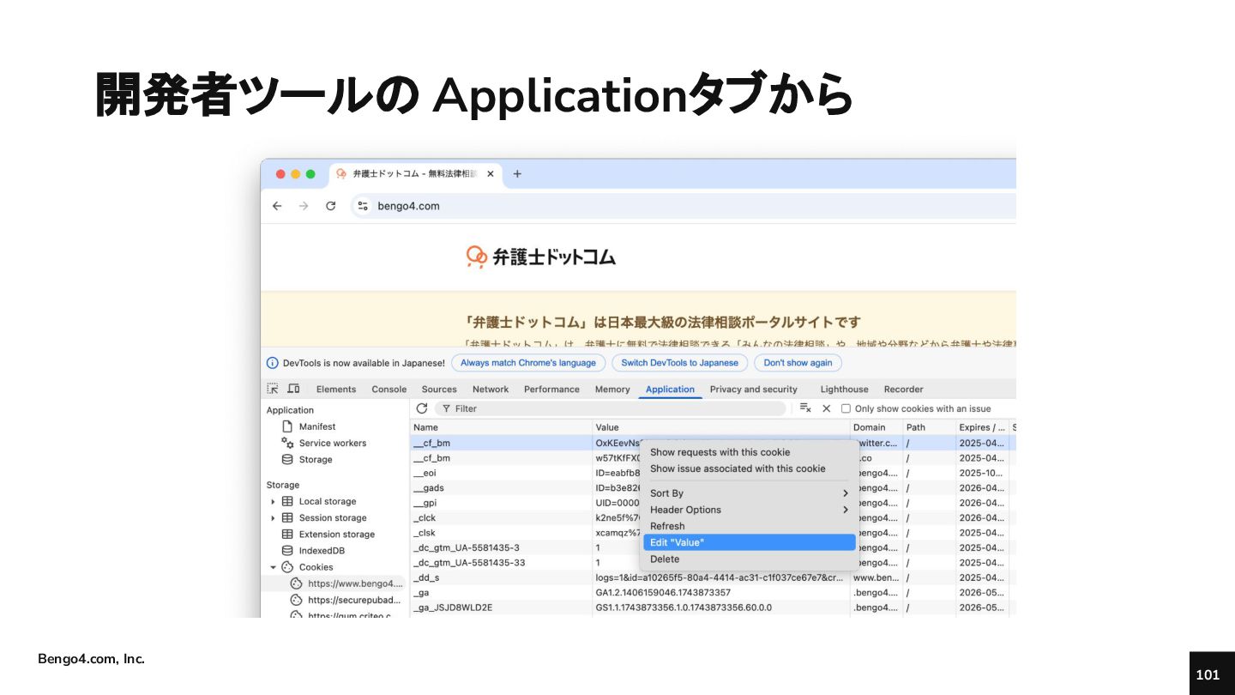Click Switch DevTools to Japanese button
This screenshot has width=1235, height=695.
tap(679, 363)
